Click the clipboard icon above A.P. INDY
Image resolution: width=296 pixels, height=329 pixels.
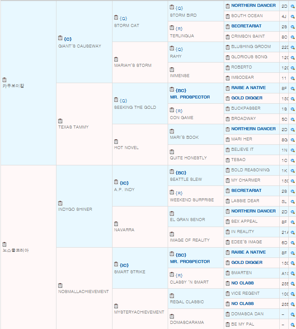[x=116, y=182]
